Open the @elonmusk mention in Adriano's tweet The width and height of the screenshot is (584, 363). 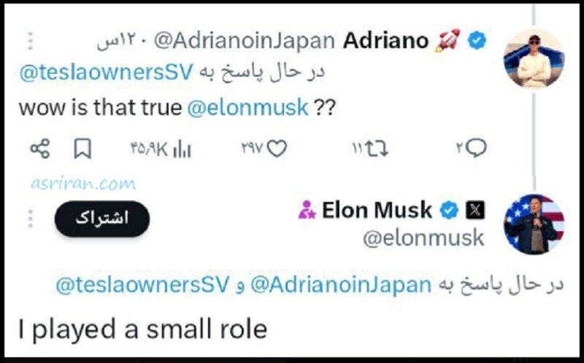247,108
